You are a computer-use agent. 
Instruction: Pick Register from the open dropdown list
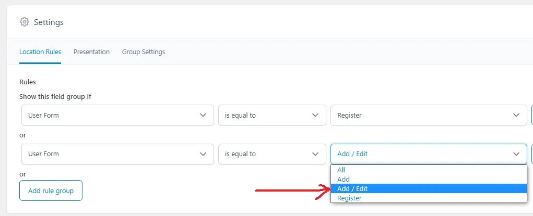pos(429,198)
